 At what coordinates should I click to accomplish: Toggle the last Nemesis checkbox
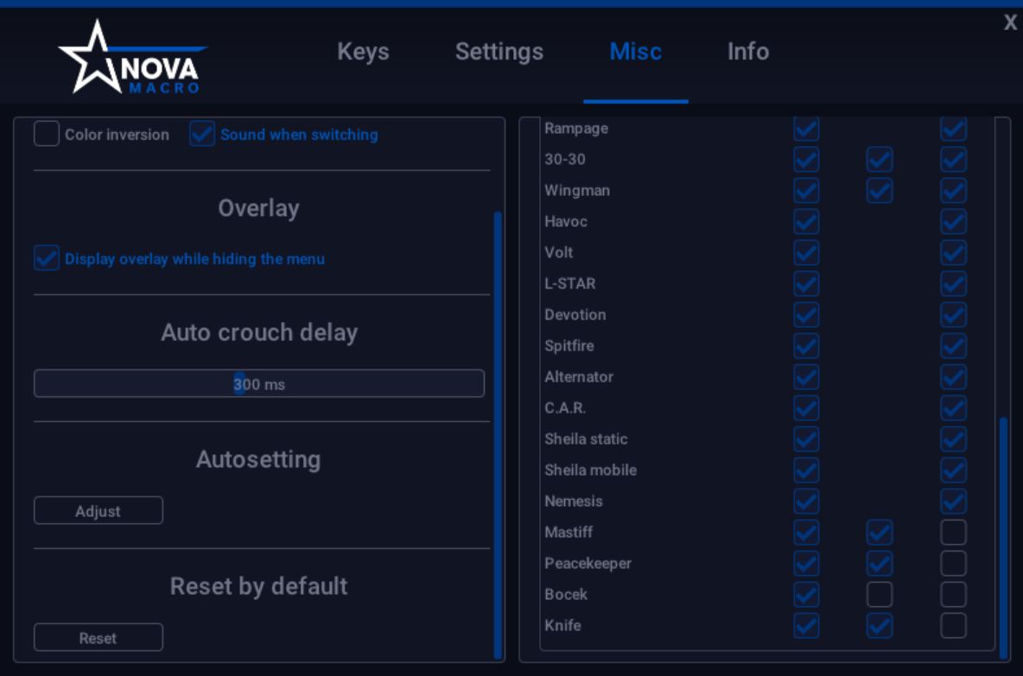click(953, 502)
